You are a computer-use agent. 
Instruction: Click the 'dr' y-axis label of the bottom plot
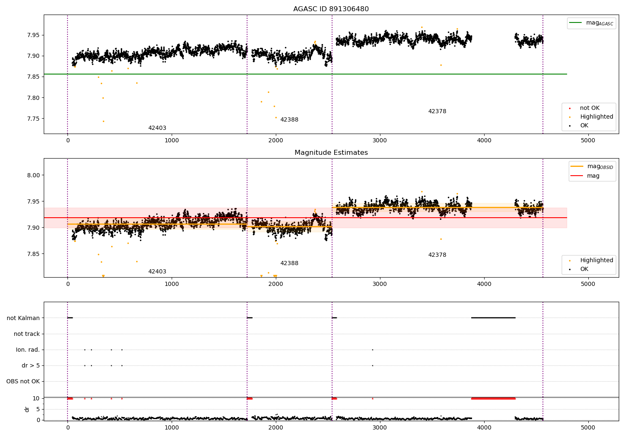(x=27, y=409)
